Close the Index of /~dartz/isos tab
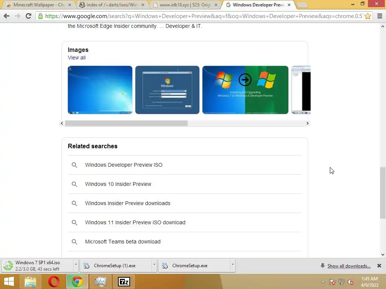The width and height of the screenshot is (386, 289). 143,5
